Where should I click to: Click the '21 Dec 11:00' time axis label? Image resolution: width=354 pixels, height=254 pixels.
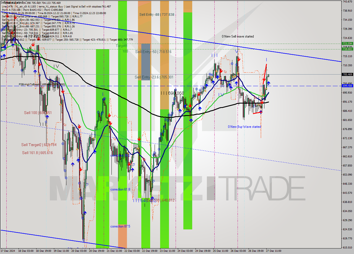(114, 251)
